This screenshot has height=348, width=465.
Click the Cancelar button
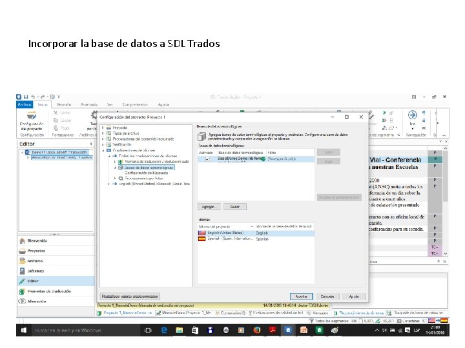tap(327, 296)
